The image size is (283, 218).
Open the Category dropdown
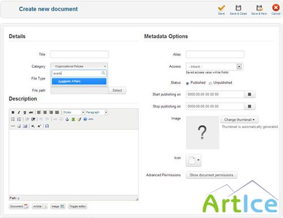(x=79, y=66)
